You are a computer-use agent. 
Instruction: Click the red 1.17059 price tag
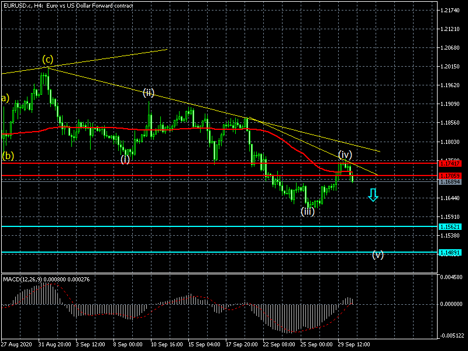[450, 175]
